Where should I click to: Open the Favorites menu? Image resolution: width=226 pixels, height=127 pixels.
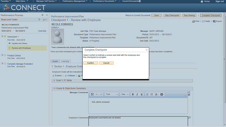point(6,1)
